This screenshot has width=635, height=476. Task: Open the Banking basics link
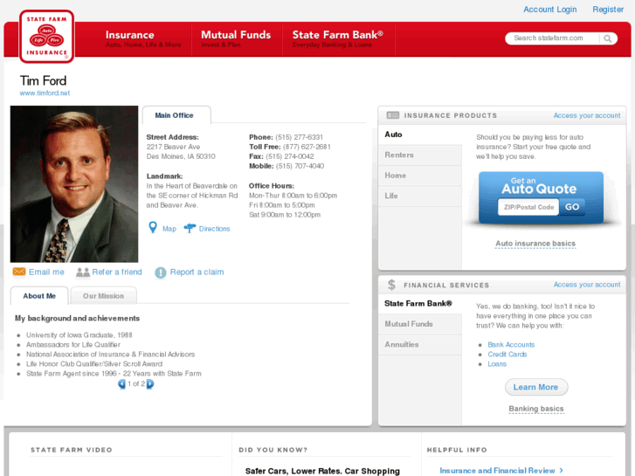(536, 409)
